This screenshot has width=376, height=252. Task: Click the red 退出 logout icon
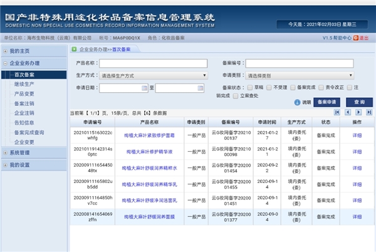(x=355, y=38)
